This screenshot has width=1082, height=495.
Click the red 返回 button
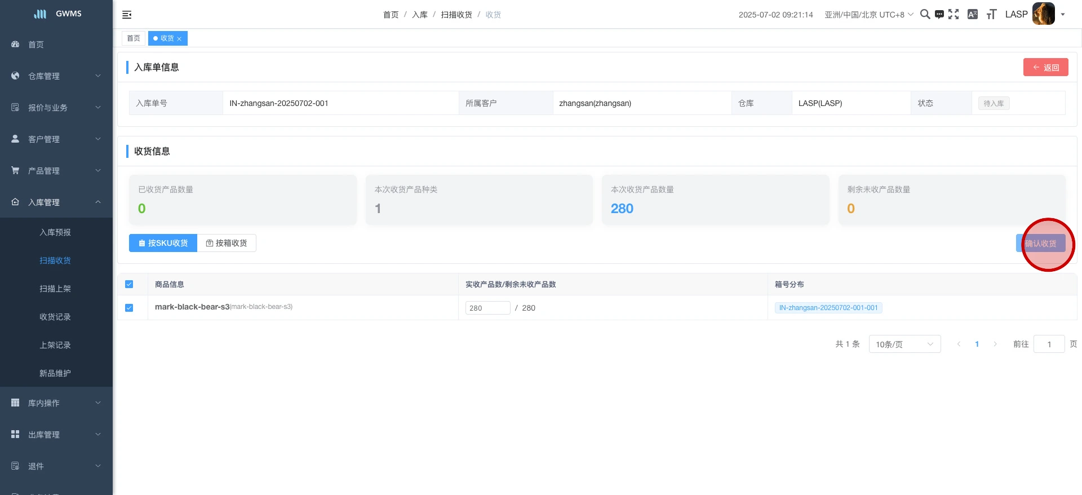click(1045, 67)
